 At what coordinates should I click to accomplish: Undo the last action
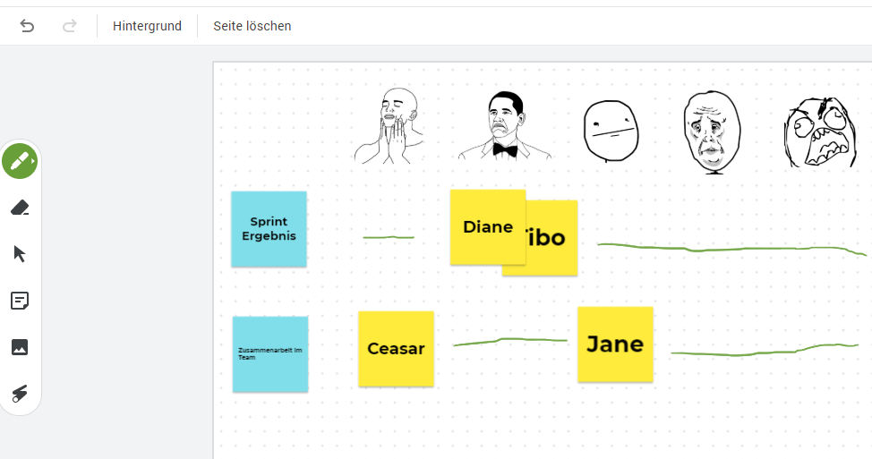click(27, 26)
